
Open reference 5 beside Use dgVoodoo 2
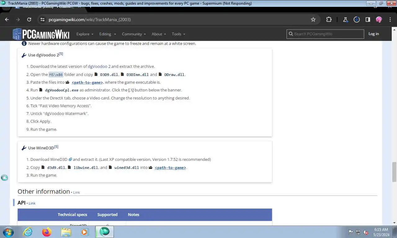tap(61, 54)
